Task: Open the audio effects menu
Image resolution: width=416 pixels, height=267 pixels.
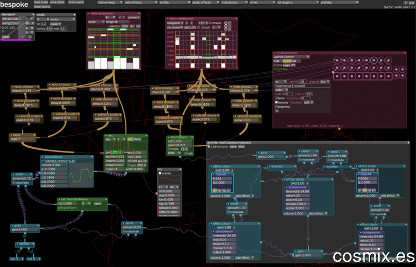Action: point(205,3)
